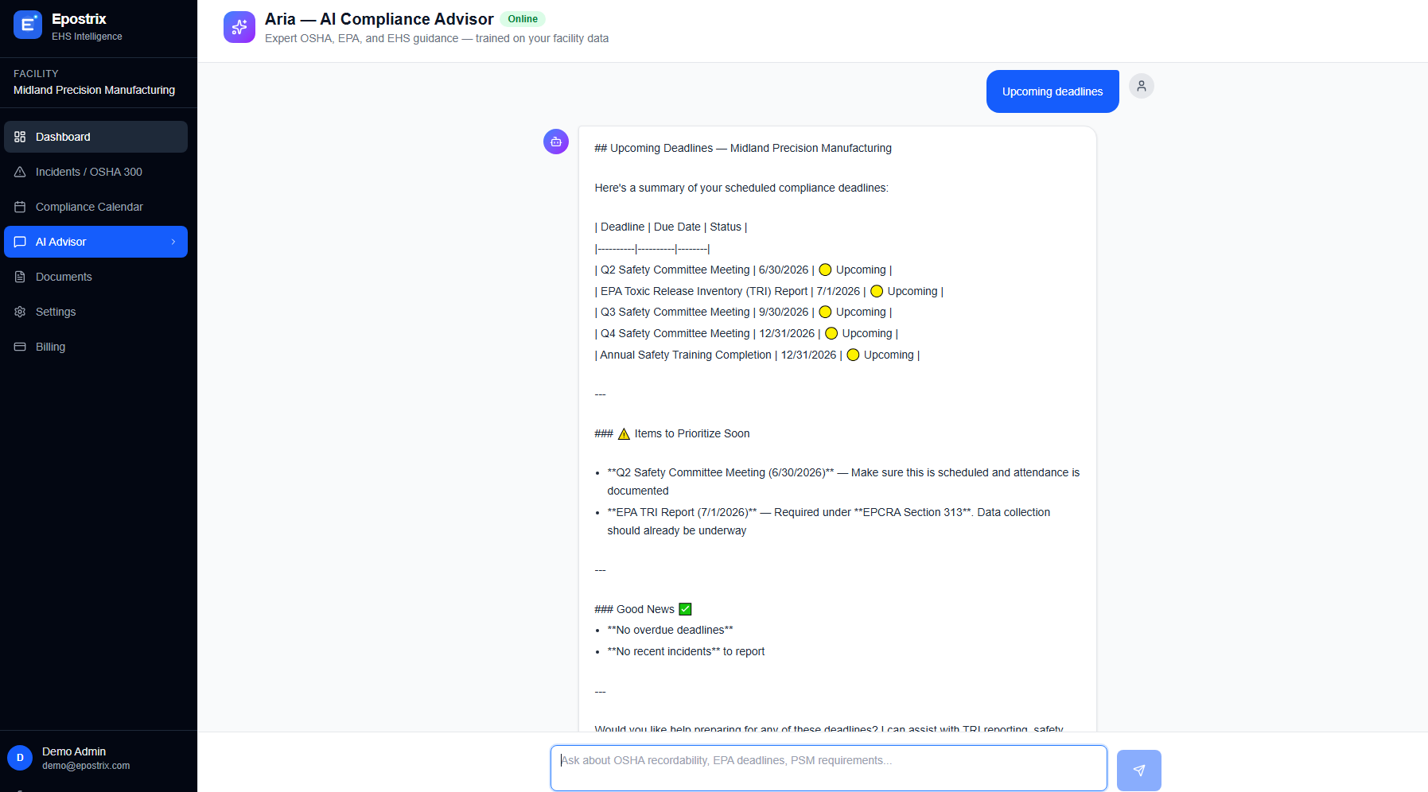1428x792 pixels.
Task: Click the Online status badge
Action: (x=523, y=19)
